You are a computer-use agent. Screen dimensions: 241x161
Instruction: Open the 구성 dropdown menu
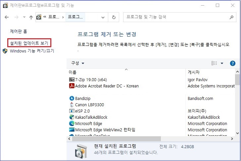click(x=77, y=63)
